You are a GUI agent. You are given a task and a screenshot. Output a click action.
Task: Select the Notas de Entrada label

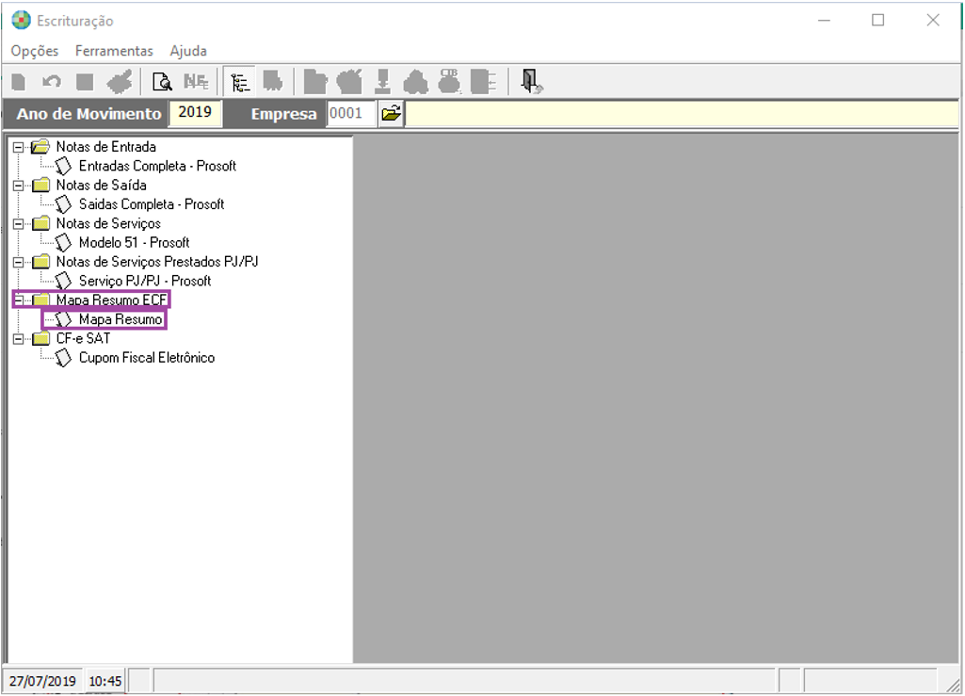click(x=105, y=147)
